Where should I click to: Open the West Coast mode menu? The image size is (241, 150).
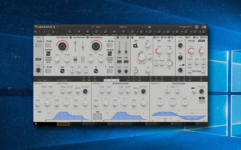click(x=196, y=71)
